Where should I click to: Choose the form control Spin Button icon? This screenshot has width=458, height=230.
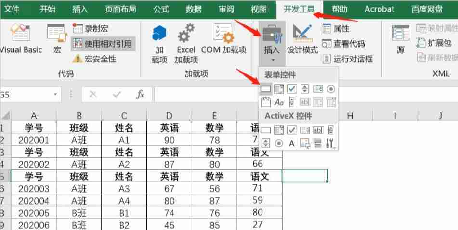[305, 89]
